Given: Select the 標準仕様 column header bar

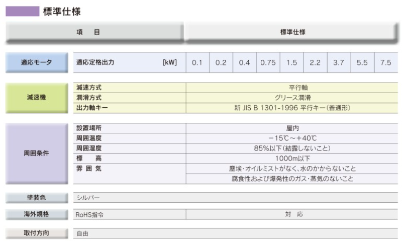Looking at the screenshot, I should (x=292, y=32).
